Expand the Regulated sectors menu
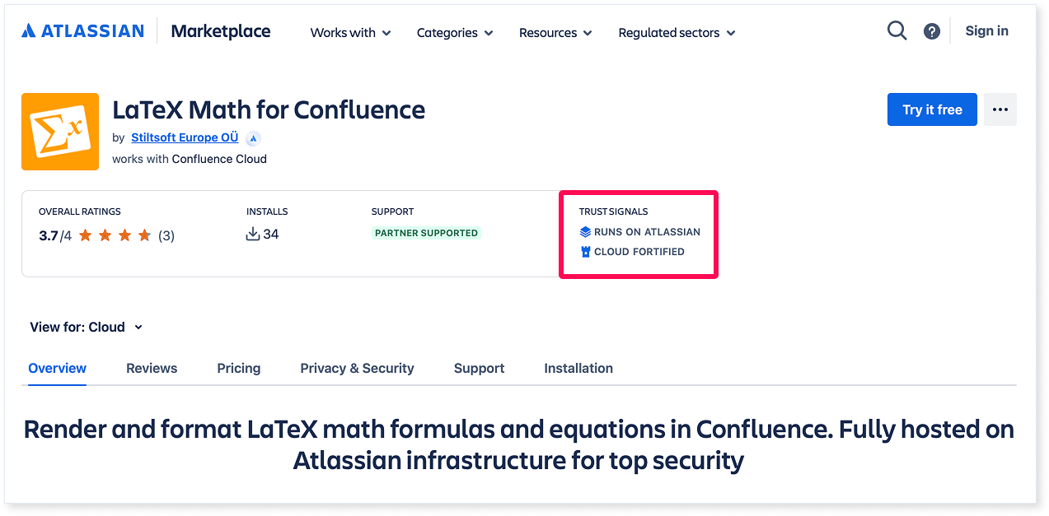This screenshot has height=516, width=1049. click(676, 33)
